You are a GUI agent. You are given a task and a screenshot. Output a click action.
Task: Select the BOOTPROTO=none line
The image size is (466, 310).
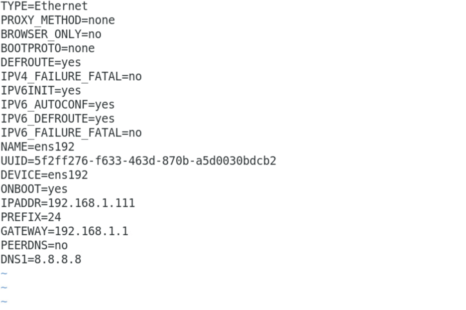(47, 48)
